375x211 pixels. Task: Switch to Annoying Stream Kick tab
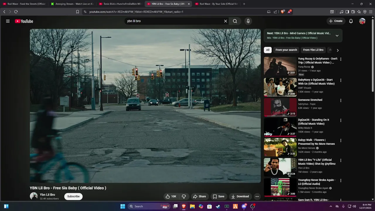click(72, 4)
